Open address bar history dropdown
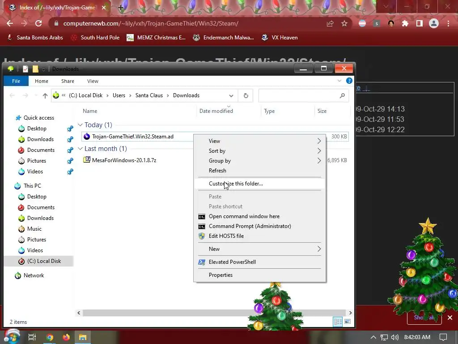The width and height of the screenshot is (458, 344). (231, 96)
